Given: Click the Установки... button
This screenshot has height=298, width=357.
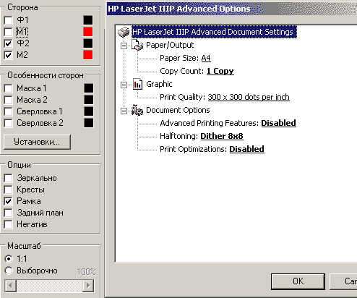Looking at the screenshot, I should pos(37,142).
